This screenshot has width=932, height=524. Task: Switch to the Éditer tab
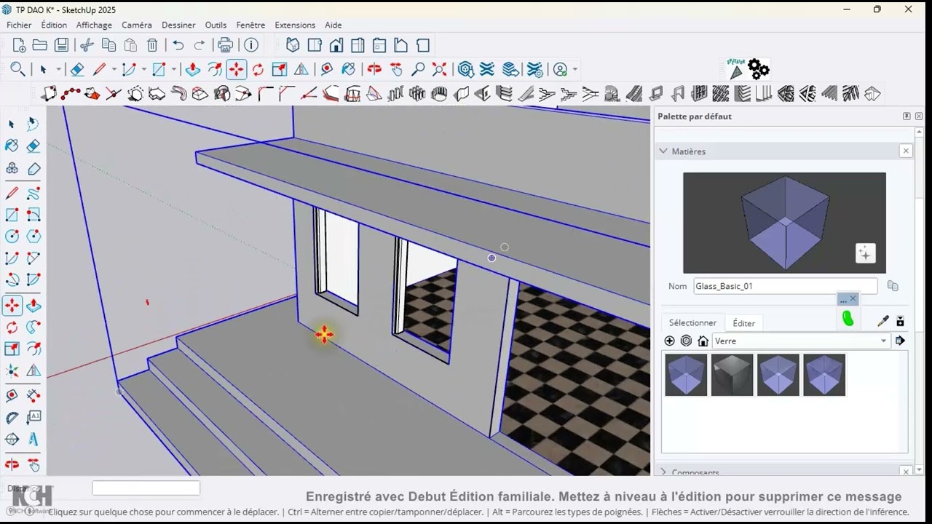click(743, 323)
